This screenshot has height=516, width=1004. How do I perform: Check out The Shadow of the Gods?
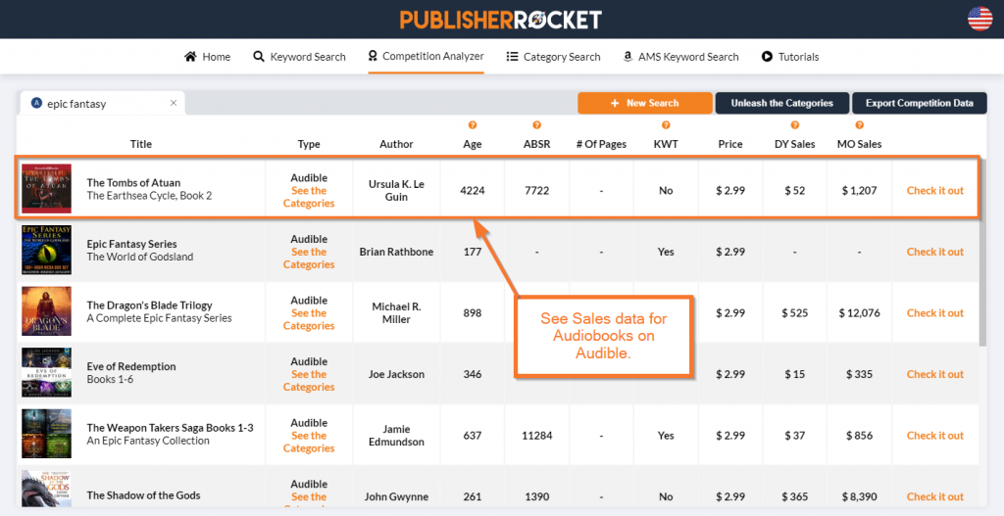[x=934, y=496]
